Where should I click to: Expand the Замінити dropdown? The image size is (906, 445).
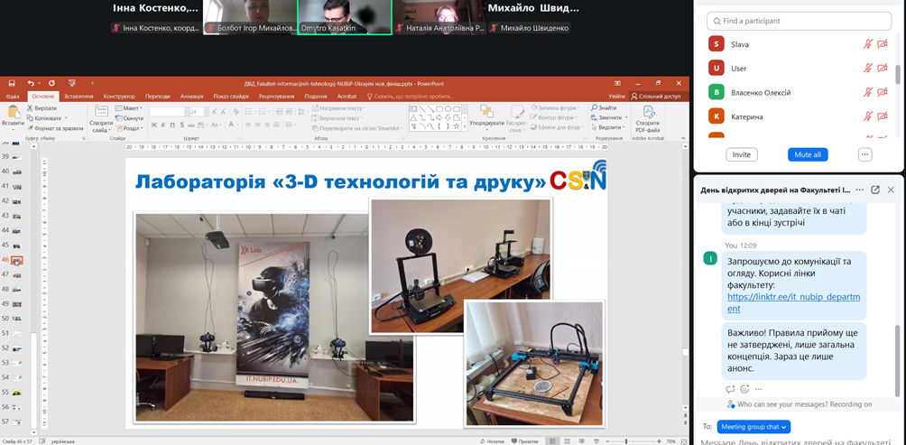point(626,117)
